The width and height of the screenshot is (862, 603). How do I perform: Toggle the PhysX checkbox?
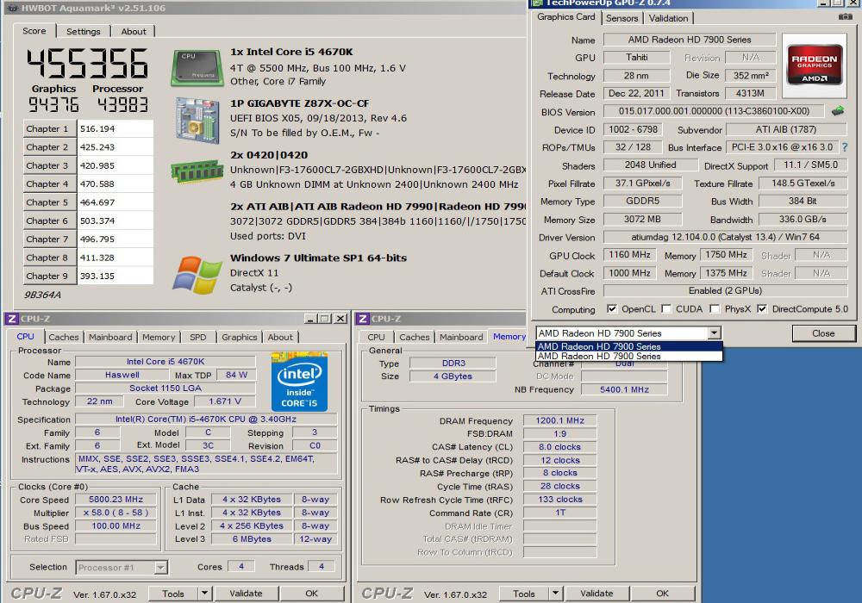coord(715,308)
